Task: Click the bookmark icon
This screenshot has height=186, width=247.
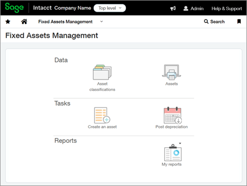Action: tap(239, 22)
